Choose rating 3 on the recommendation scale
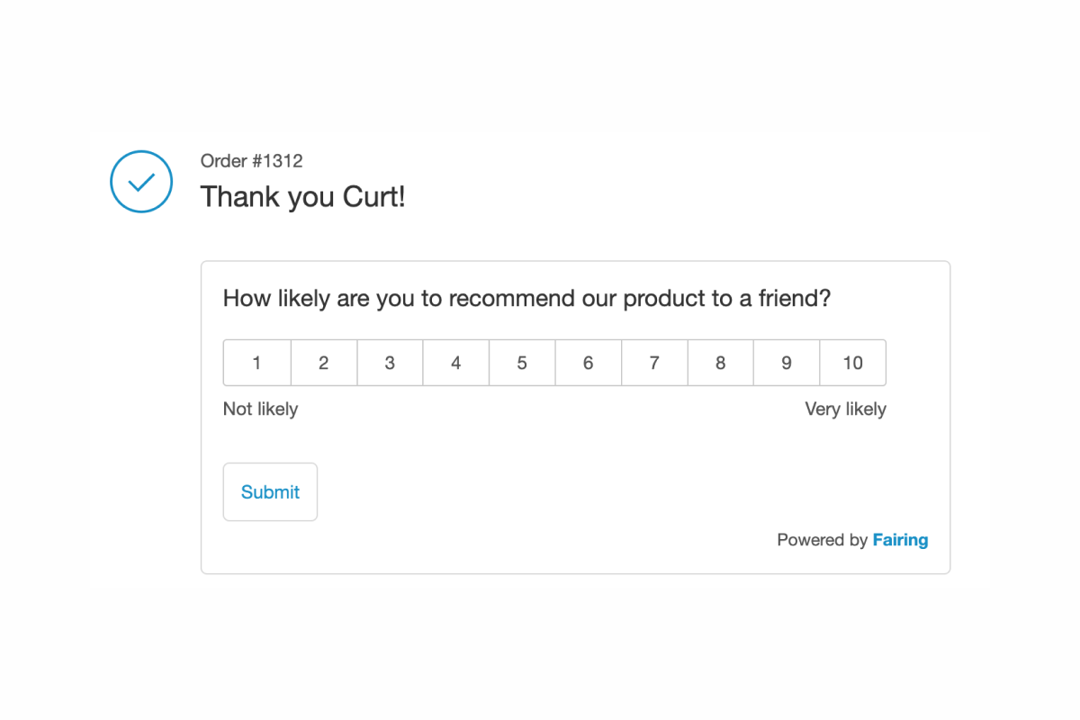The height and width of the screenshot is (720, 1080). point(390,363)
